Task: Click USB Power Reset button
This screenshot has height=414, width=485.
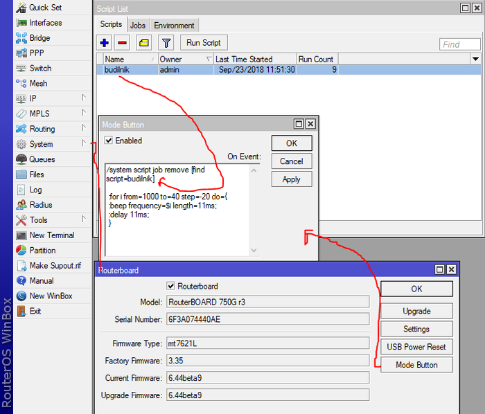Action: (x=416, y=347)
